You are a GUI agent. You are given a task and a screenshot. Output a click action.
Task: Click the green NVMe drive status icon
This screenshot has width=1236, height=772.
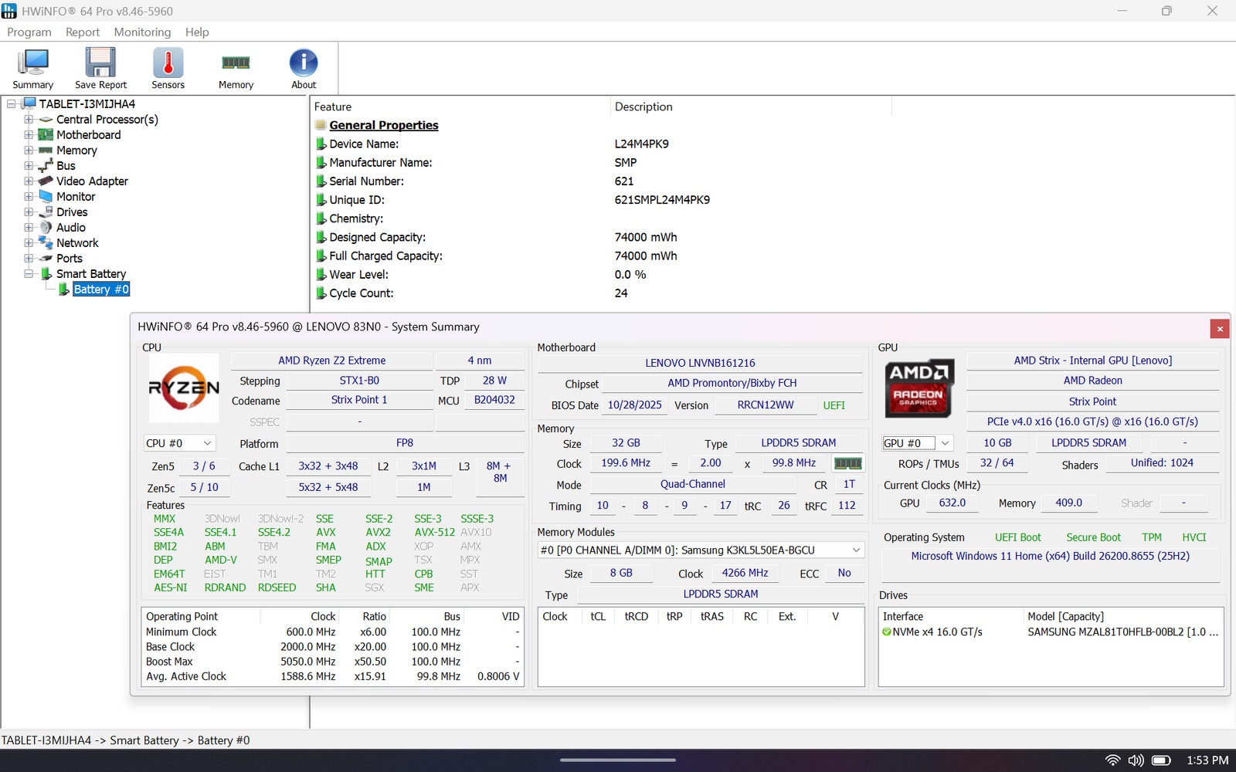click(x=887, y=631)
